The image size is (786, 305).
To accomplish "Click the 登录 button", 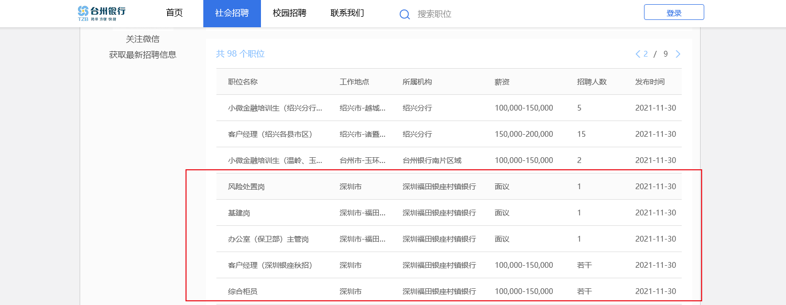I will tap(674, 12).
